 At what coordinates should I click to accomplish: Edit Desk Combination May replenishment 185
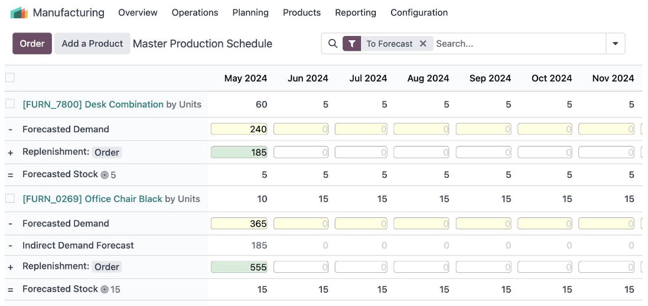239,152
